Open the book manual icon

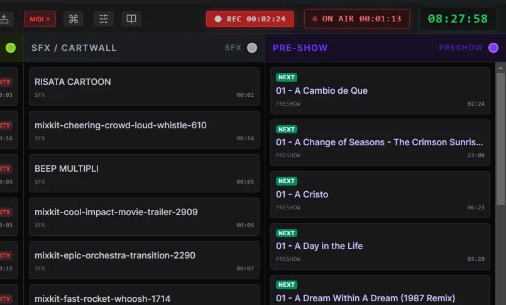click(x=131, y=19)
